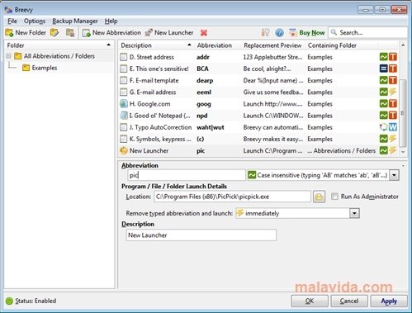Open the Case insensitive dropdown

click(x=394, y=175)
